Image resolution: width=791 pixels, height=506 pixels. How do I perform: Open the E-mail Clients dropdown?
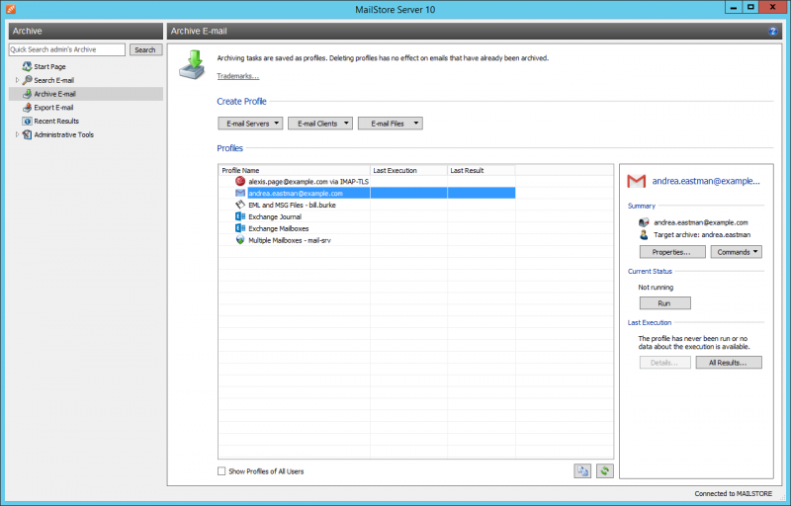click(x=320, y=124)
